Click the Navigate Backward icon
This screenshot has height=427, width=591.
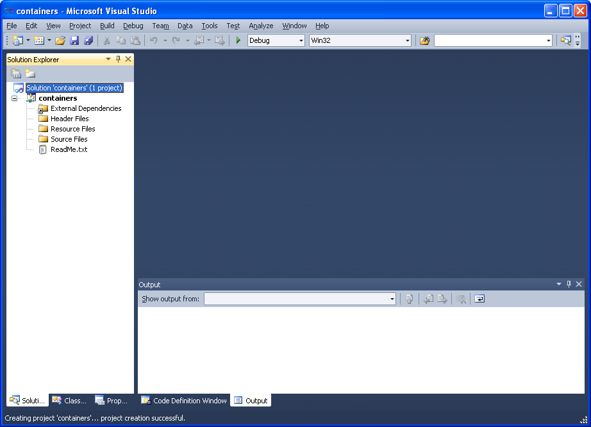click(x=199, y=40)
